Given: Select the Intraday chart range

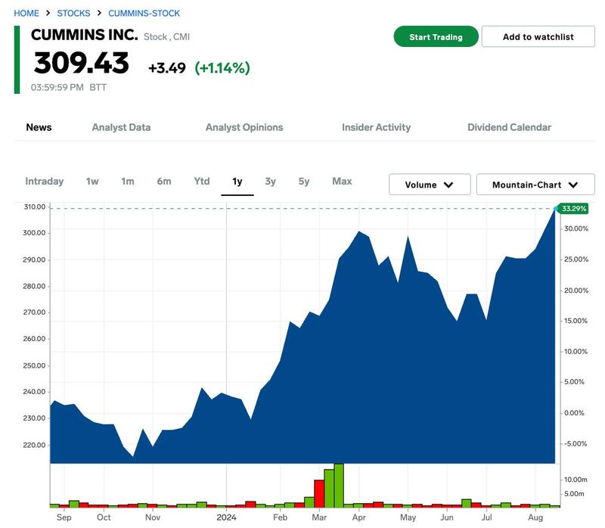Looking at the screenshot, I should 45,182.
